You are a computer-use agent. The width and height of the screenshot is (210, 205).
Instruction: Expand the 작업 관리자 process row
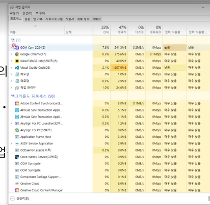tap(11, 87)
